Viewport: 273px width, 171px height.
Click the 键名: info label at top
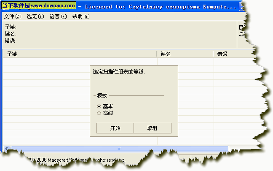click(11, 34)
